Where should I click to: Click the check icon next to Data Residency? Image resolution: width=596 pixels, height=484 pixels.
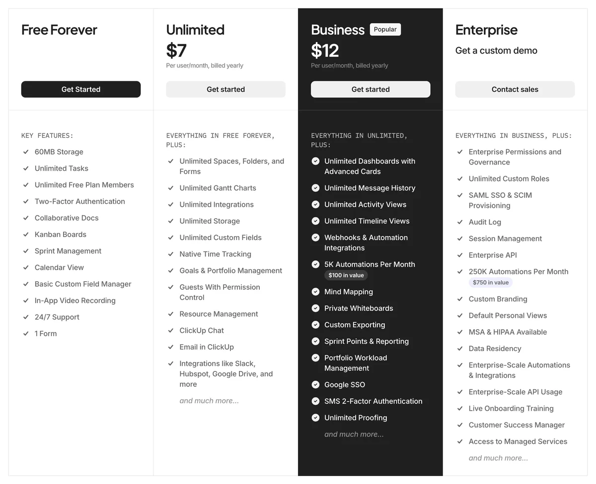[x=460, y=349]
